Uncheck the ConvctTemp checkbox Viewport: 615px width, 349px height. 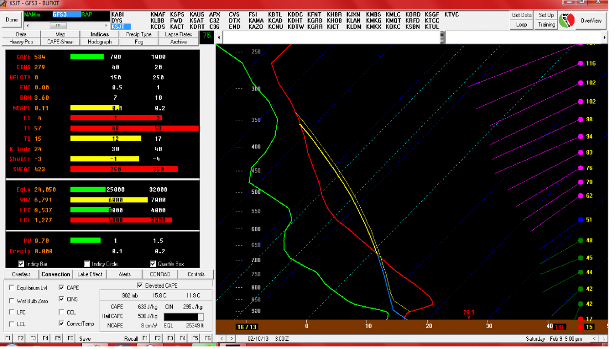[x=62, y=323]
